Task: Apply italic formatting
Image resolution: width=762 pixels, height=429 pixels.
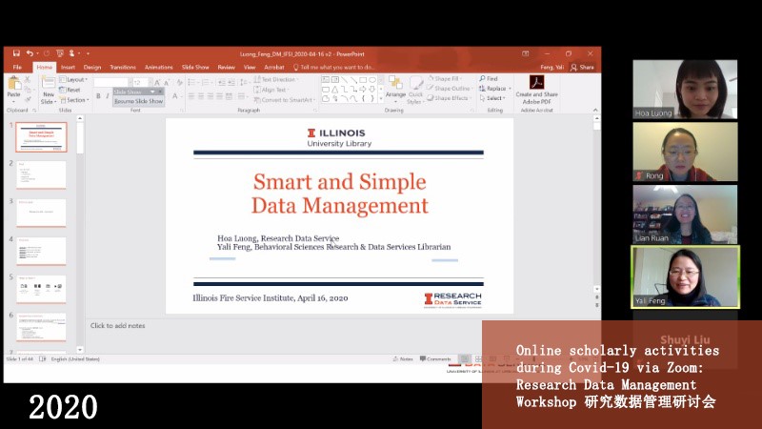Action: tap(108, 96)
